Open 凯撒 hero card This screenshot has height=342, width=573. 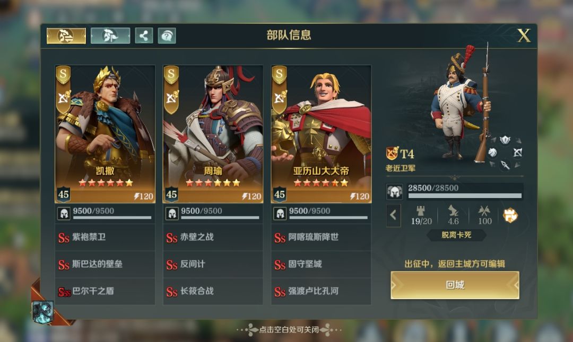click(x=105, y=134)
